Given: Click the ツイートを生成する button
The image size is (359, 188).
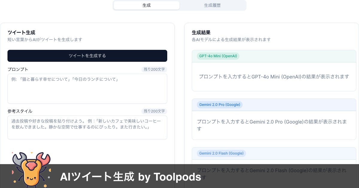Looking at the screenshot, I should point(87,56).
